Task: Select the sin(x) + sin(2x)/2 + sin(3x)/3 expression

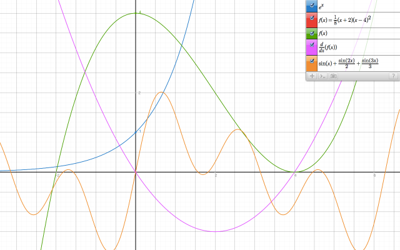Action: coord(348,63)
